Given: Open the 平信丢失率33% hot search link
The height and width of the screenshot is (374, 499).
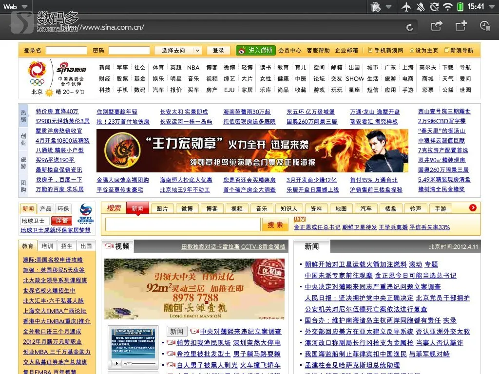Looking at the screenshot, I should coord(430,227).
